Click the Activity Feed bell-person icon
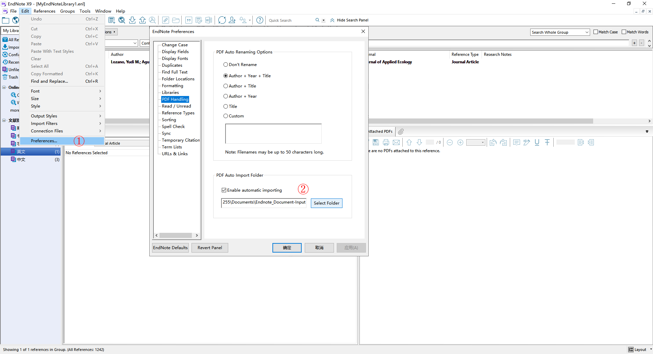Image resolution: width=653 pixels, height=354 pixels. (x=243, y=20)
